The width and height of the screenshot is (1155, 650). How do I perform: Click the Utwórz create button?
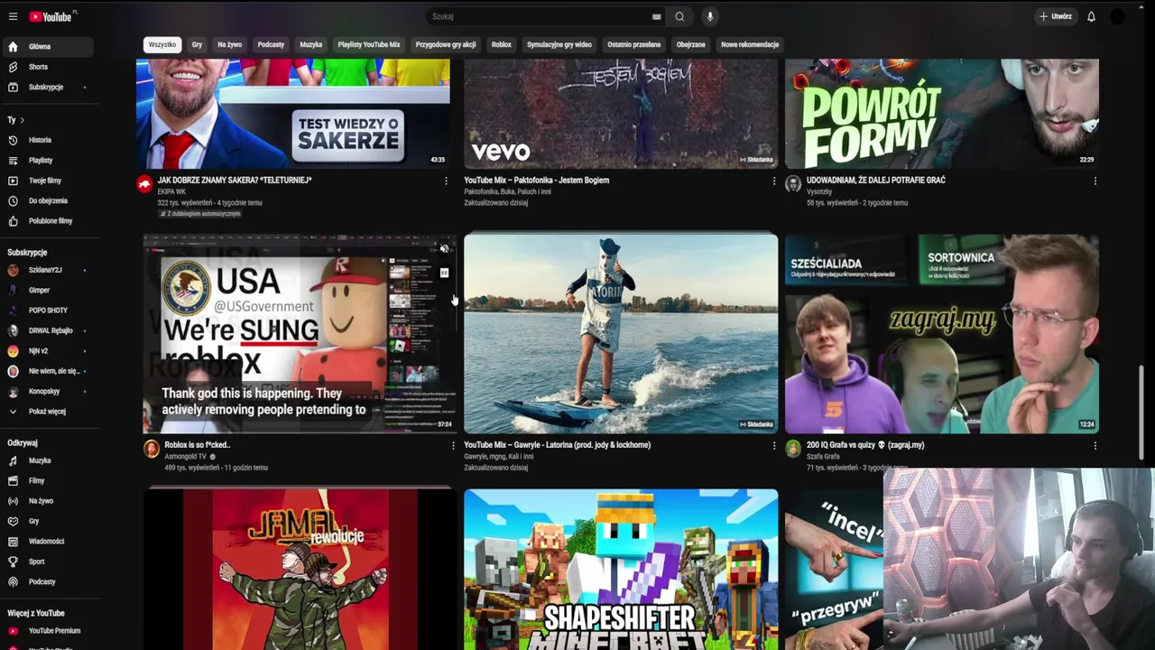point(1055,16)
